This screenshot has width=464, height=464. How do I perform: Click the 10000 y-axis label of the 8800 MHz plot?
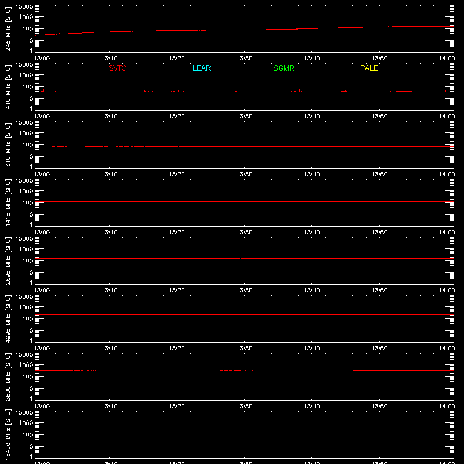(x=24, y=355)
